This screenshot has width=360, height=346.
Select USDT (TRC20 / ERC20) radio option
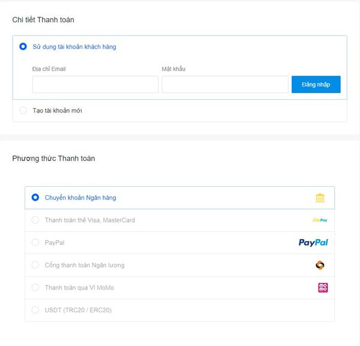pyautogui.click(x=35, y=310)
